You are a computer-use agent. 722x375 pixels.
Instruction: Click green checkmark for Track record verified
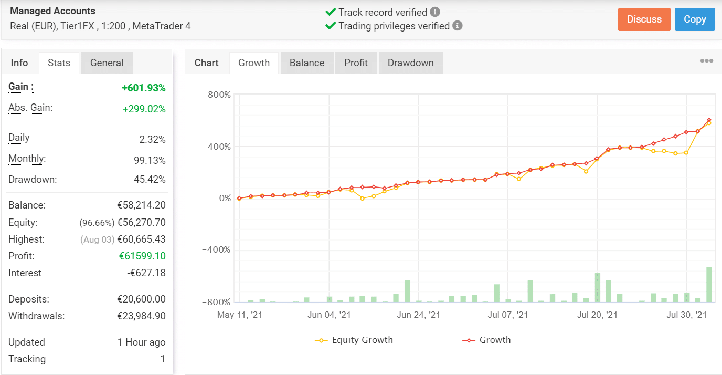(331, 12)
